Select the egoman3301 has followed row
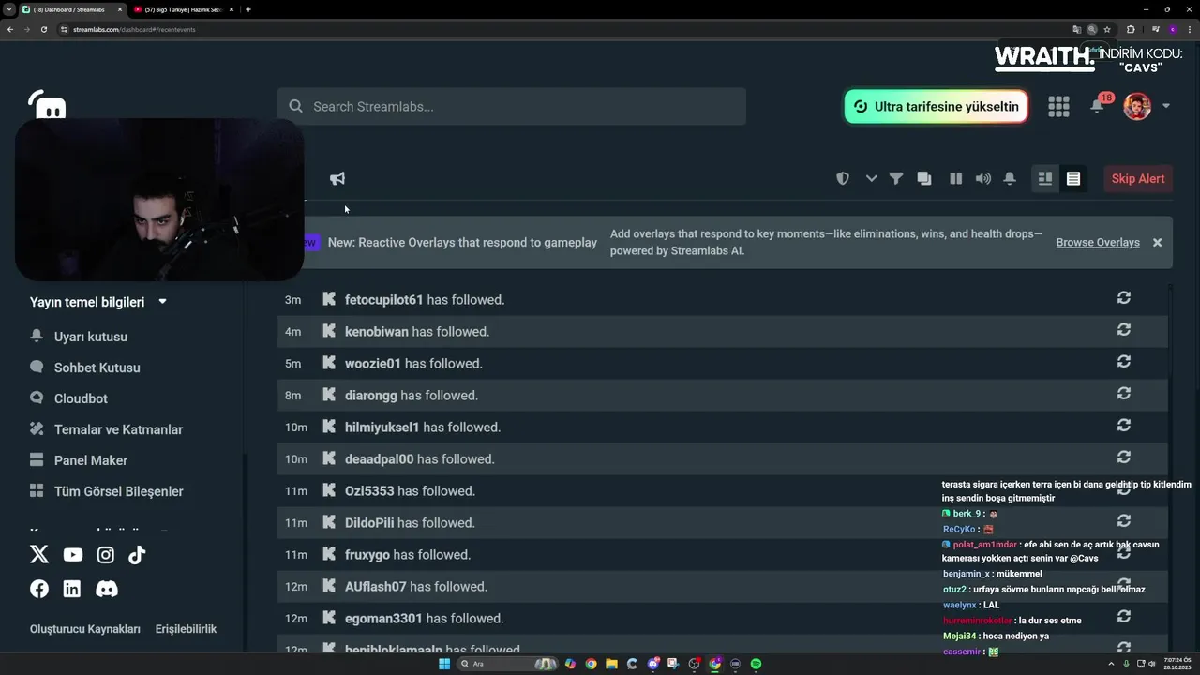This screenshot has height=675, width=1200. 723,618
